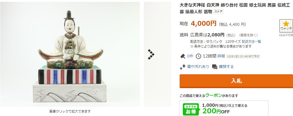This screenshot has width=293, height=116.
Task: Add item to watchlist with ウォッチ button
Action: (286, 26)
